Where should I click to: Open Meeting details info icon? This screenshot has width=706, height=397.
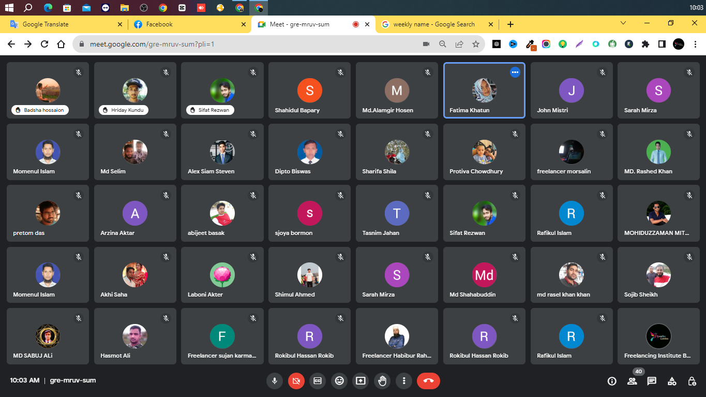612,381
